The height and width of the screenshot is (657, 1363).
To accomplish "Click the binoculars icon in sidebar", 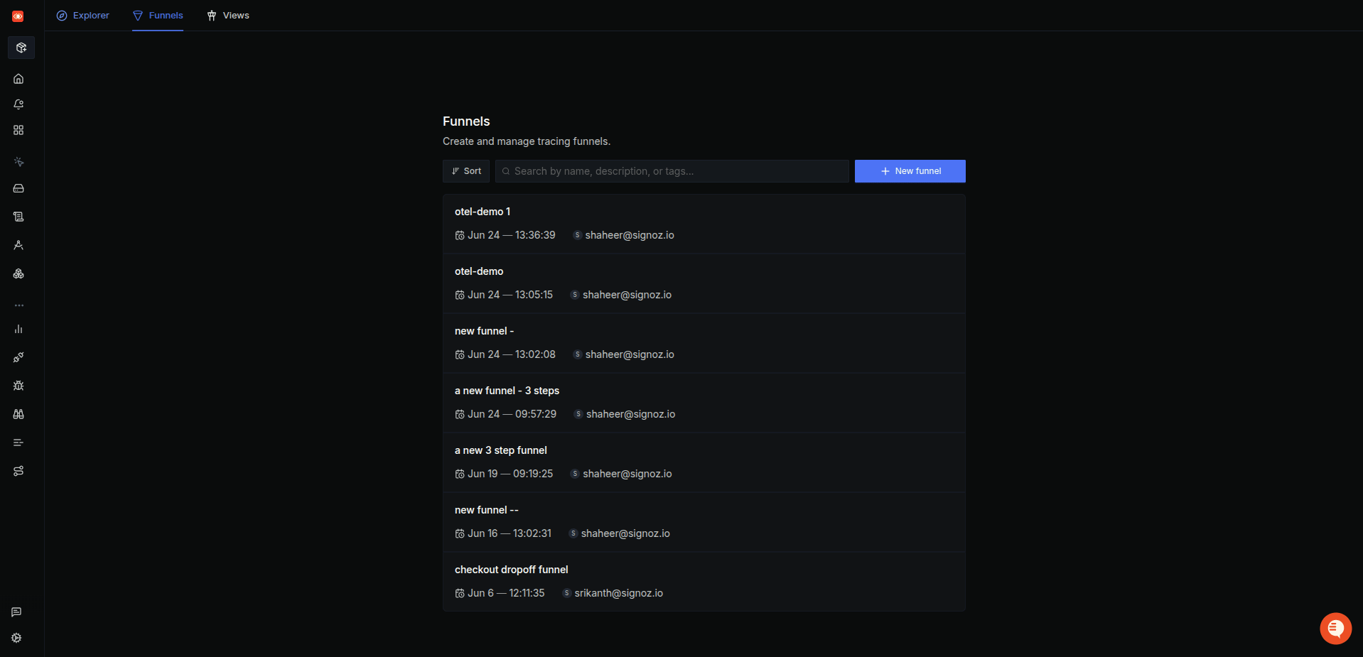I will pos(18,414).
